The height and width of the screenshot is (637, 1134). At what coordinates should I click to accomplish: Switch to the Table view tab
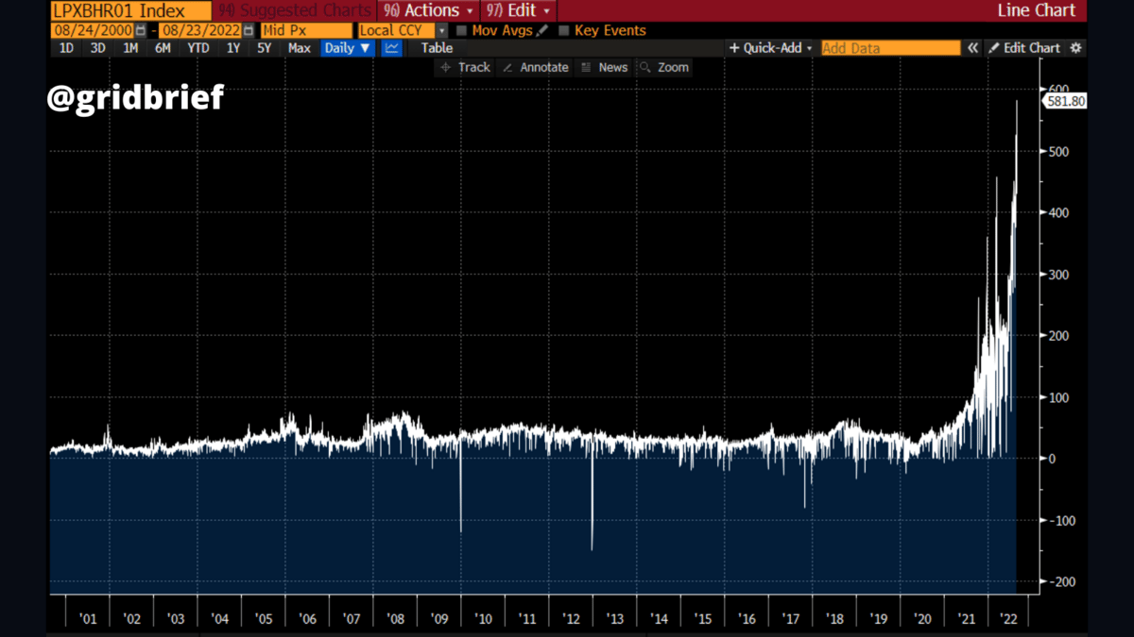click(x=437, y=48)
